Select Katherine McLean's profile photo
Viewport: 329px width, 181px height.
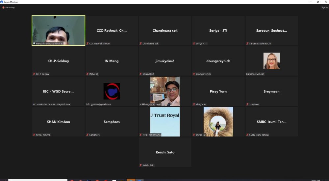pos(271,61)
